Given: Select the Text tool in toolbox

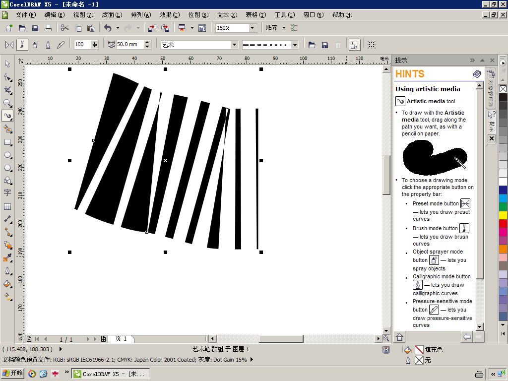Looking at the screenshot, I should 7,193.
